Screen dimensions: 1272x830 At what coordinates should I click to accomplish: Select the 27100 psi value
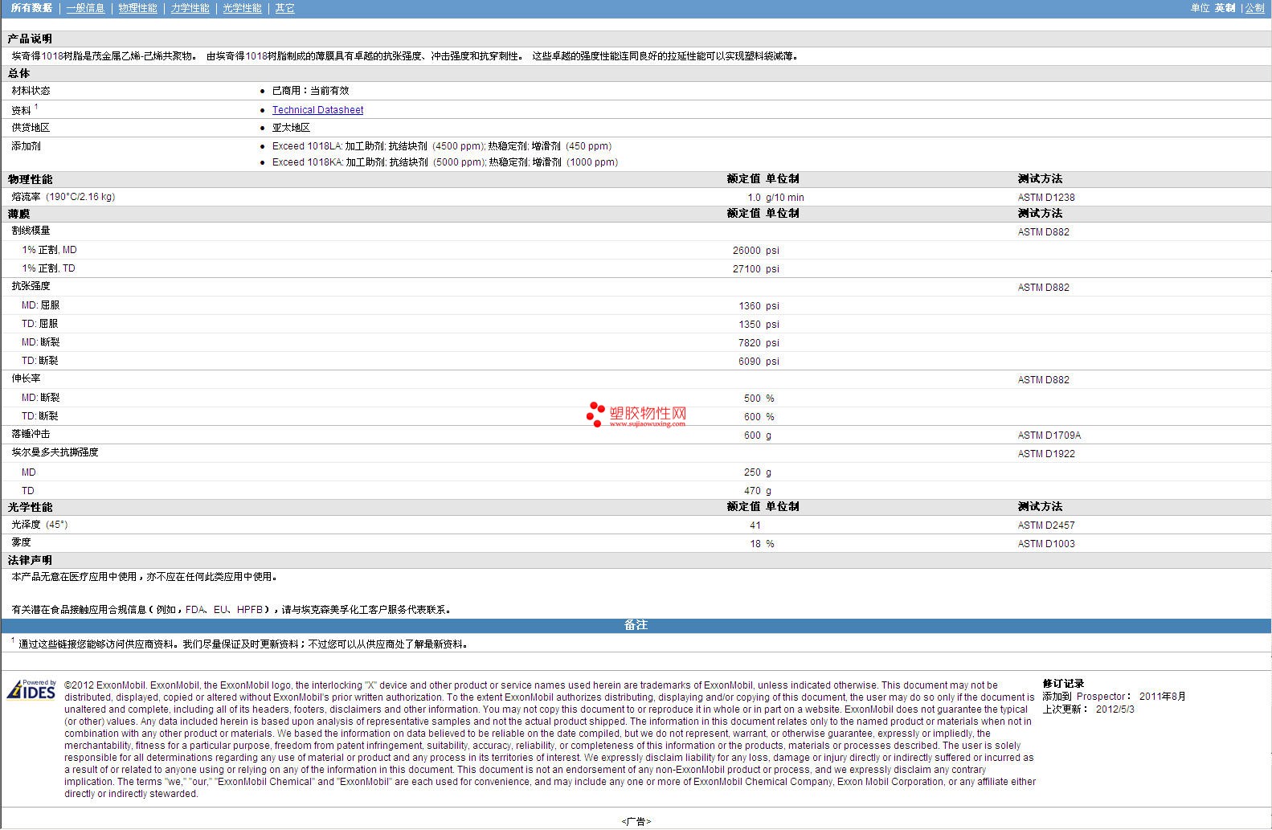[755, 269]
